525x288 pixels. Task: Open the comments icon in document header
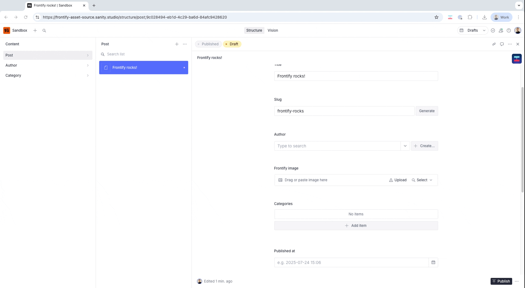tap(502, 44)
